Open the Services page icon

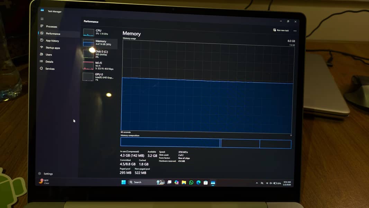click(x=42, y=69)
